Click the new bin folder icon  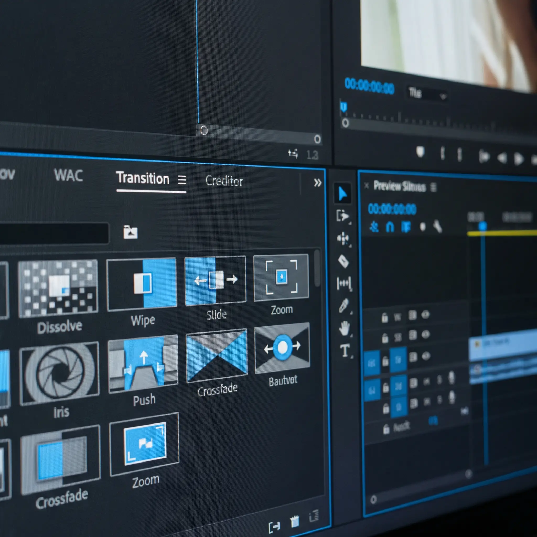[x=130, y=232]
